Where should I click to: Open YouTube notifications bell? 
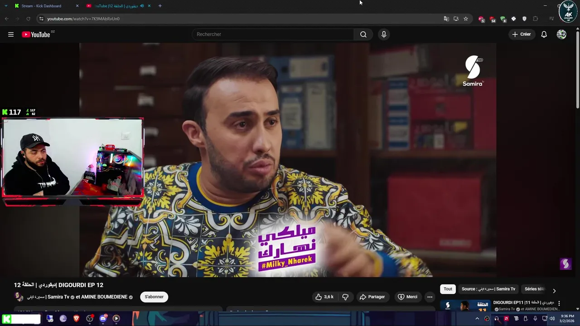point(544,34)
